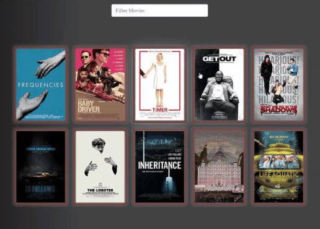Open What We Do in the Shadows poster
The height and width of the screenshot is (229, 320).
(x=278, y=85)
